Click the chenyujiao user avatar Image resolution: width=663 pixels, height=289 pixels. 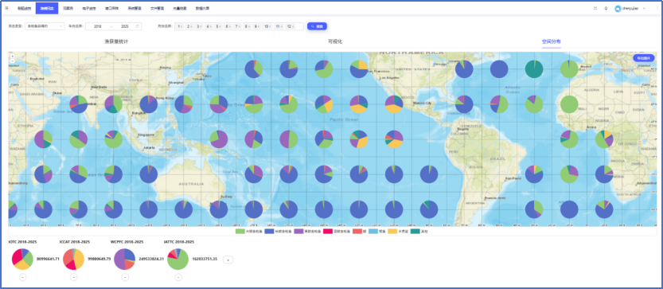pyautogui.click(x=618, y=8)
